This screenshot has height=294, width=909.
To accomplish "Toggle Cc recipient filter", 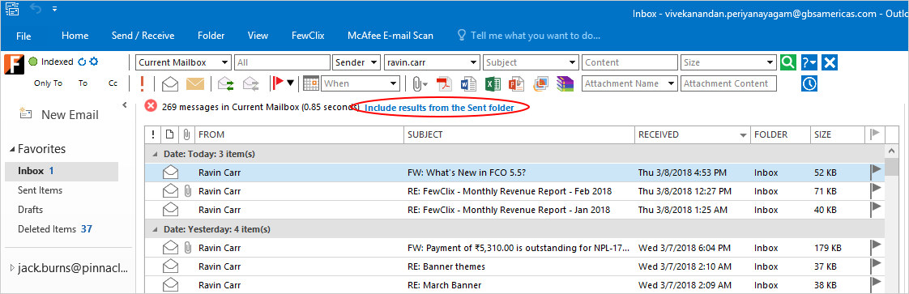I will [113, 83].
